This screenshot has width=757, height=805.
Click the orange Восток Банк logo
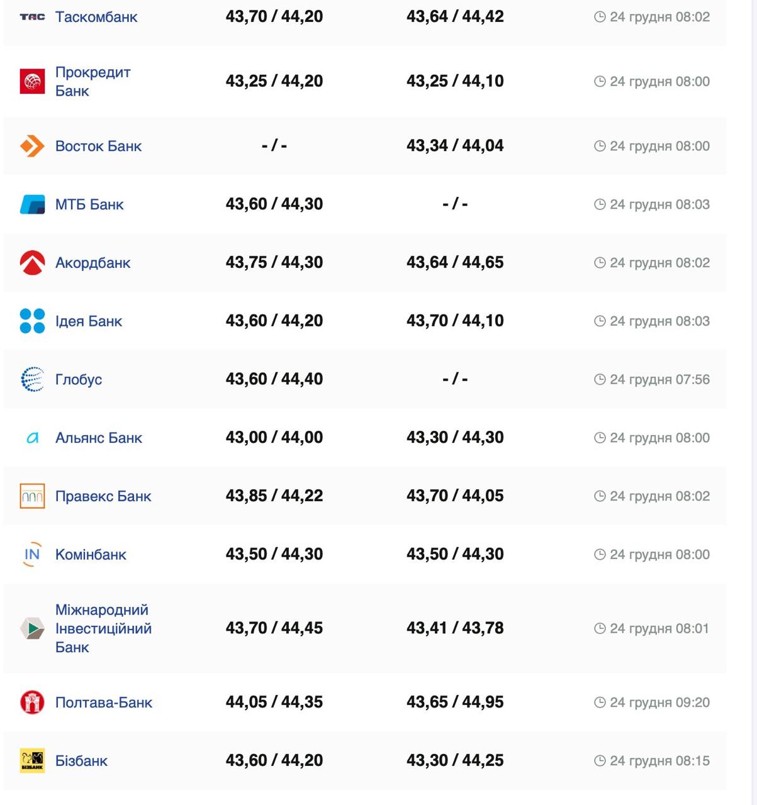pyautogui.click(x=32, y=146)
